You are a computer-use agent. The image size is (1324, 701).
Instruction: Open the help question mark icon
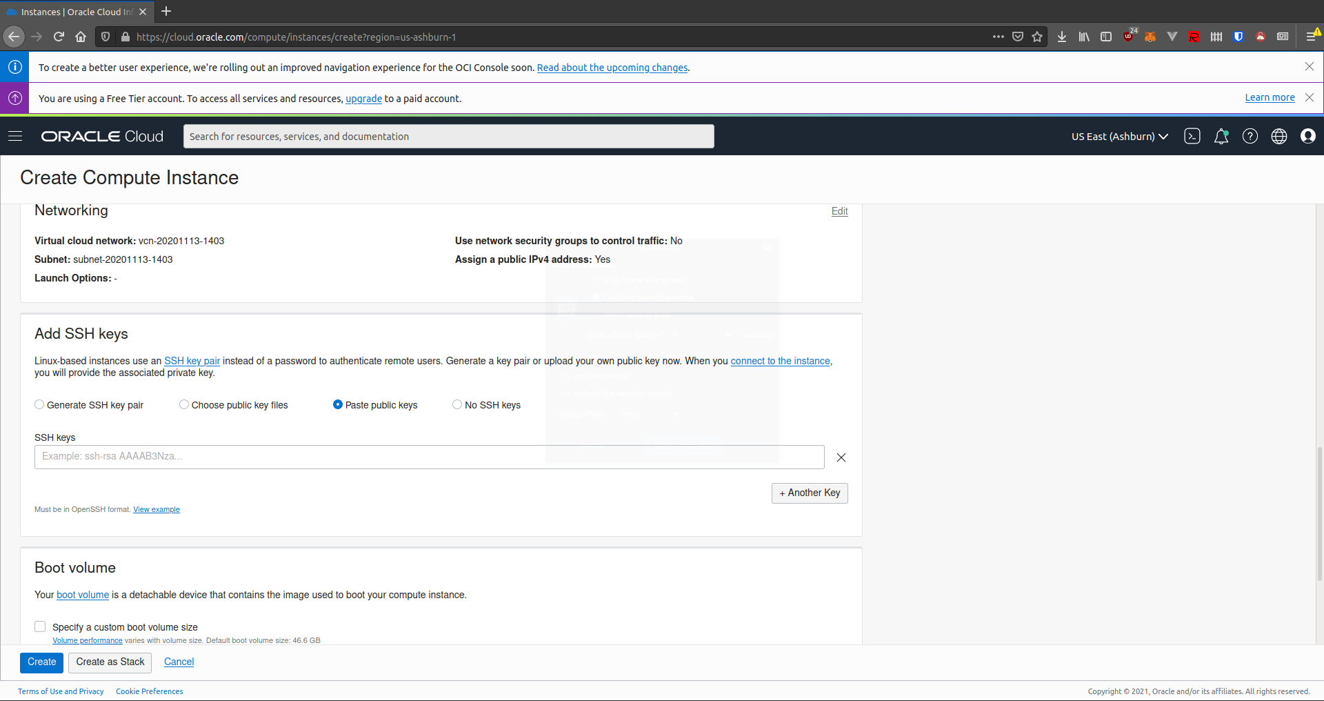pyautogui.click(x=1250, y=136)
